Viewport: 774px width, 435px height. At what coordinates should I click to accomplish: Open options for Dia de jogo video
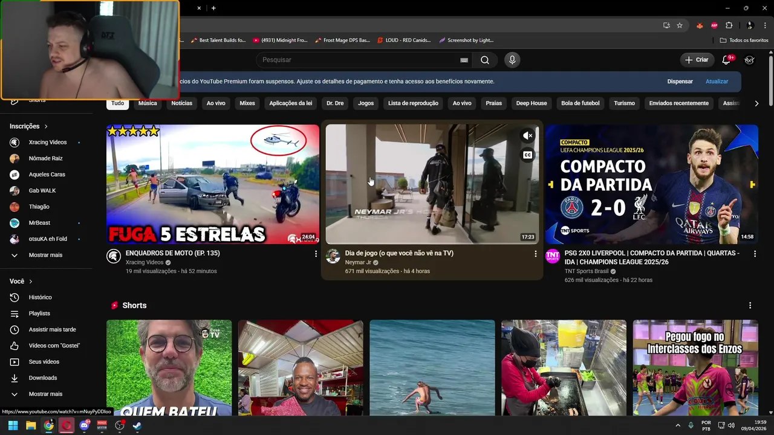[535, 254]
